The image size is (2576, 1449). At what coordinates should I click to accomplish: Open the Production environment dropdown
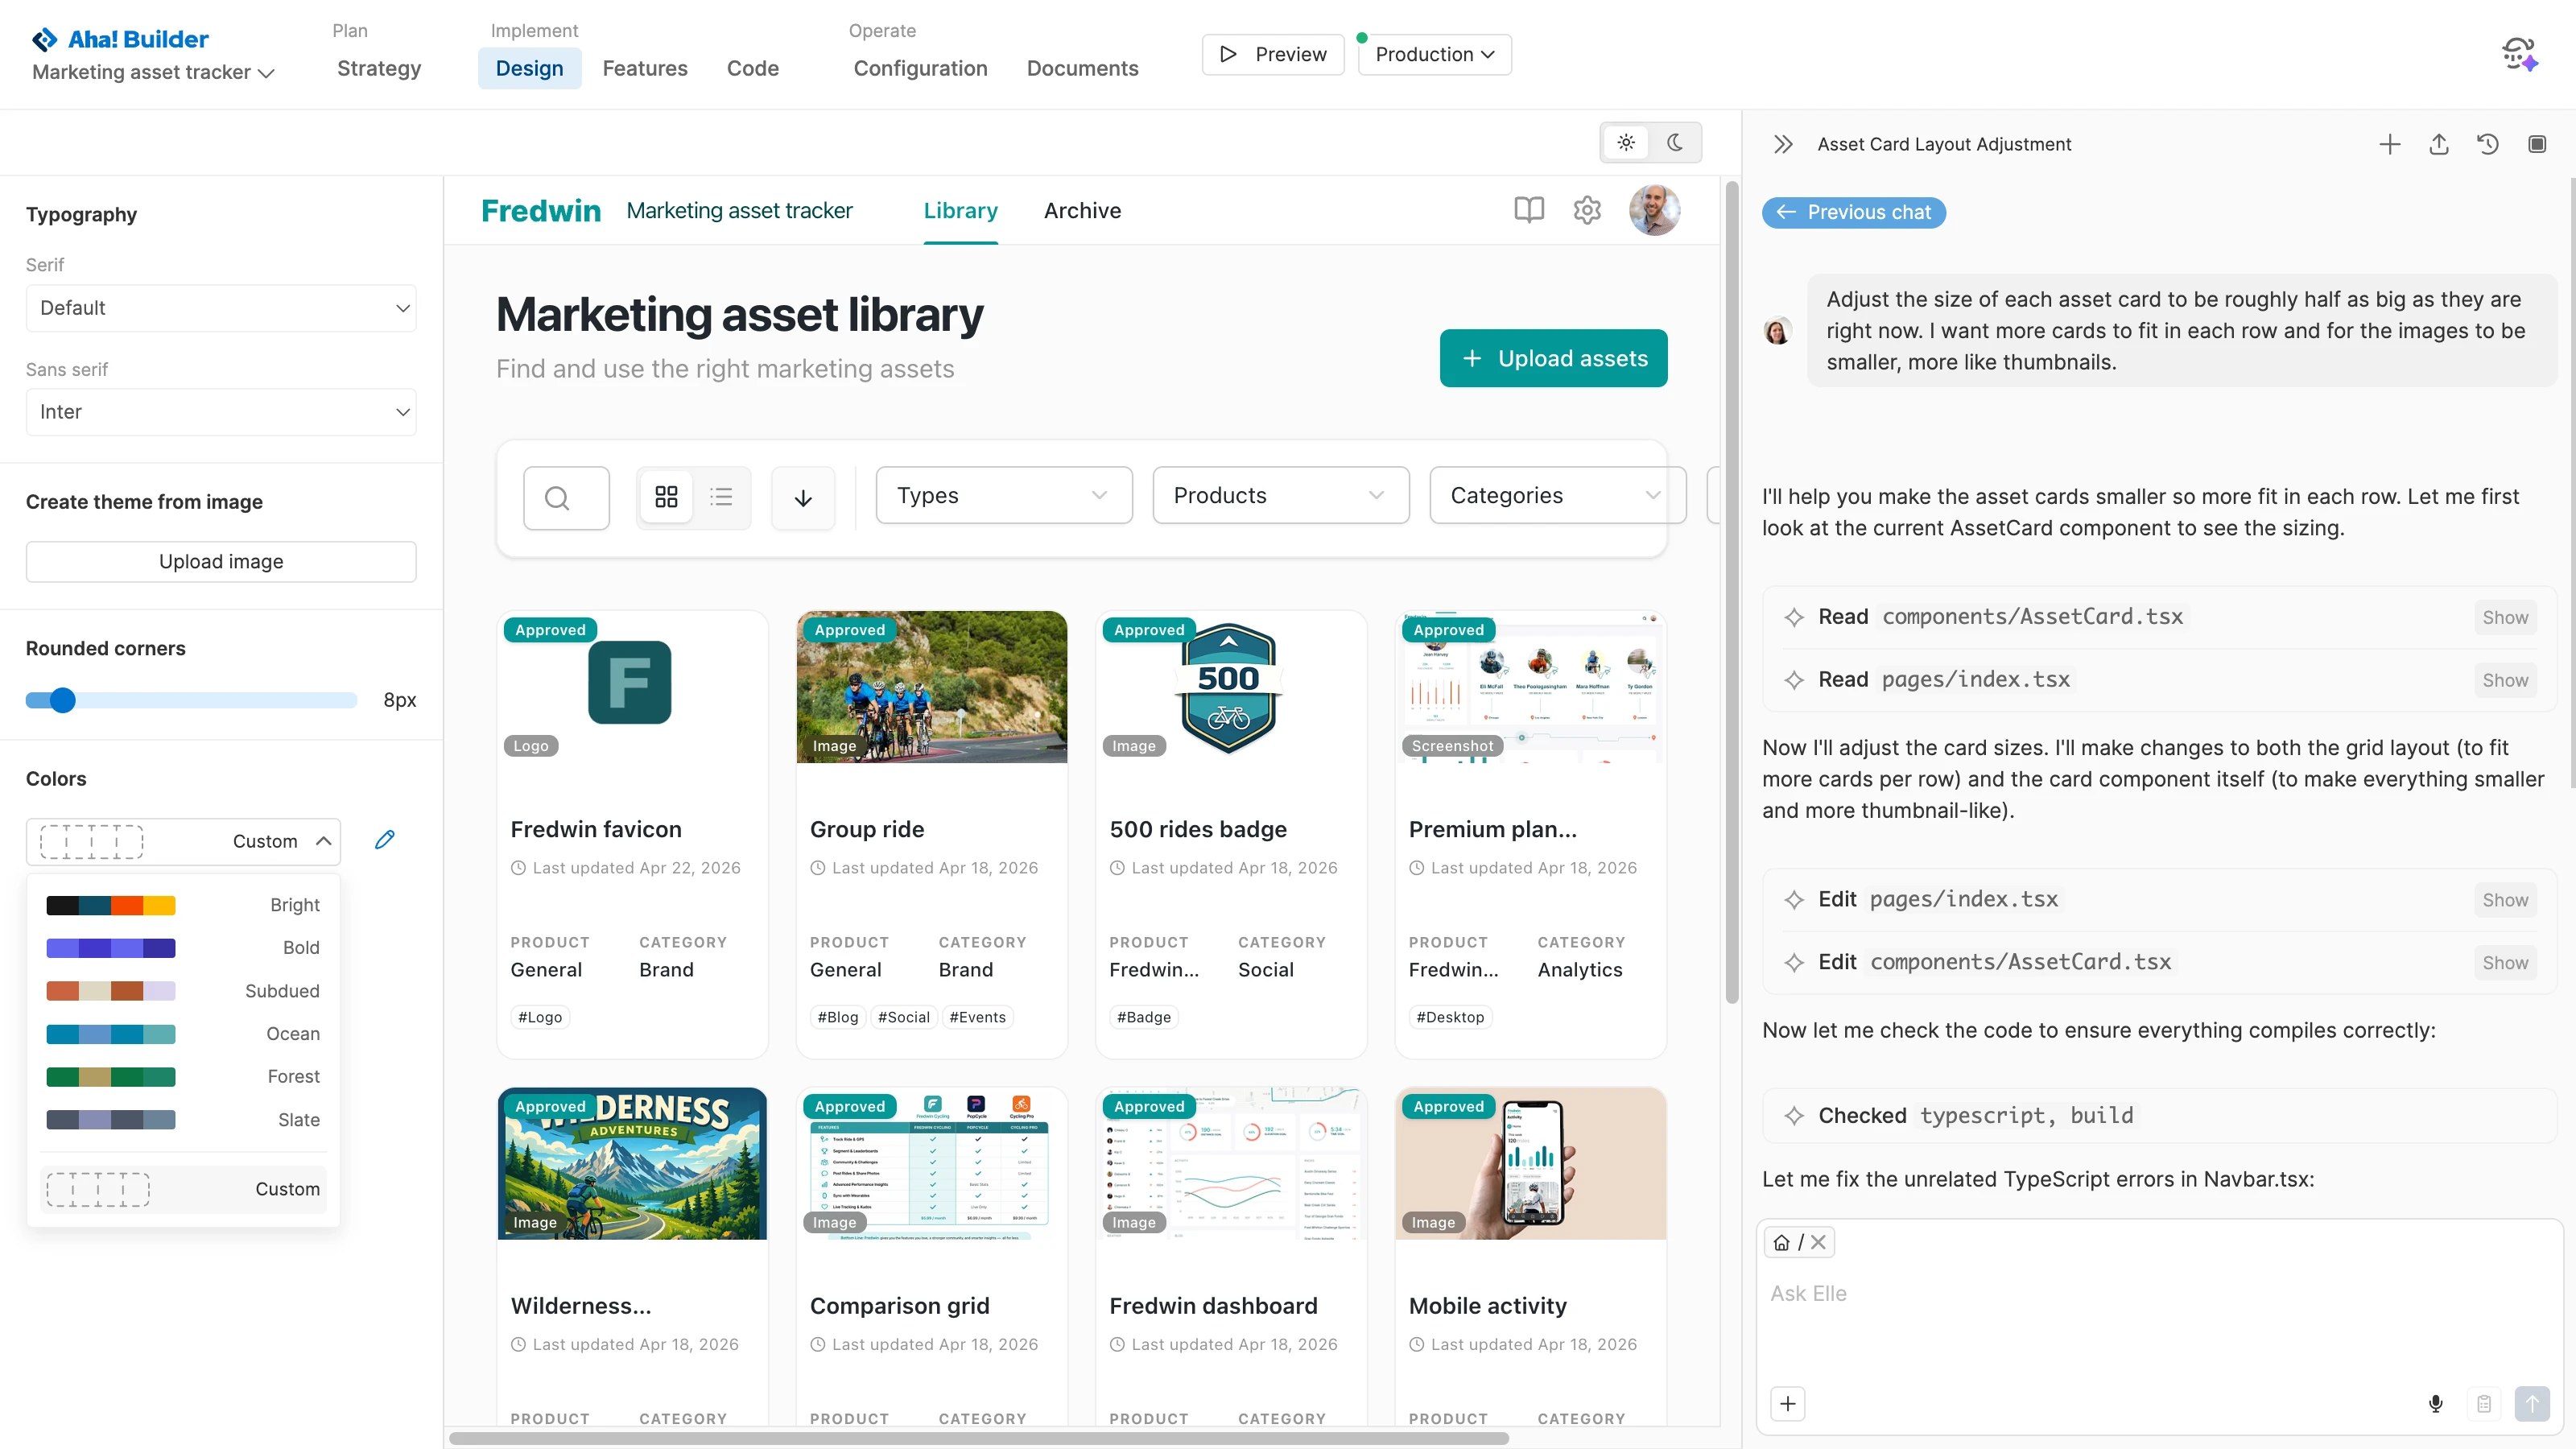point(1434,54)
